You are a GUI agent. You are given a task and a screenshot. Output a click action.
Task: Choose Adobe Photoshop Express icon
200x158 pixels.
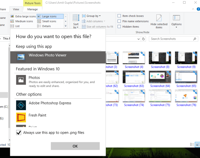click(21, 105)
